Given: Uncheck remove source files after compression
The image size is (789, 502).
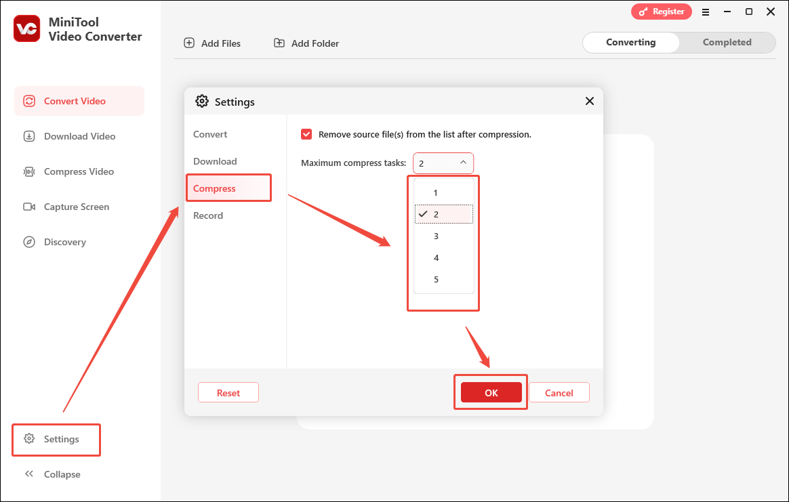Looking at the screenshot, I should coord(306,134).
